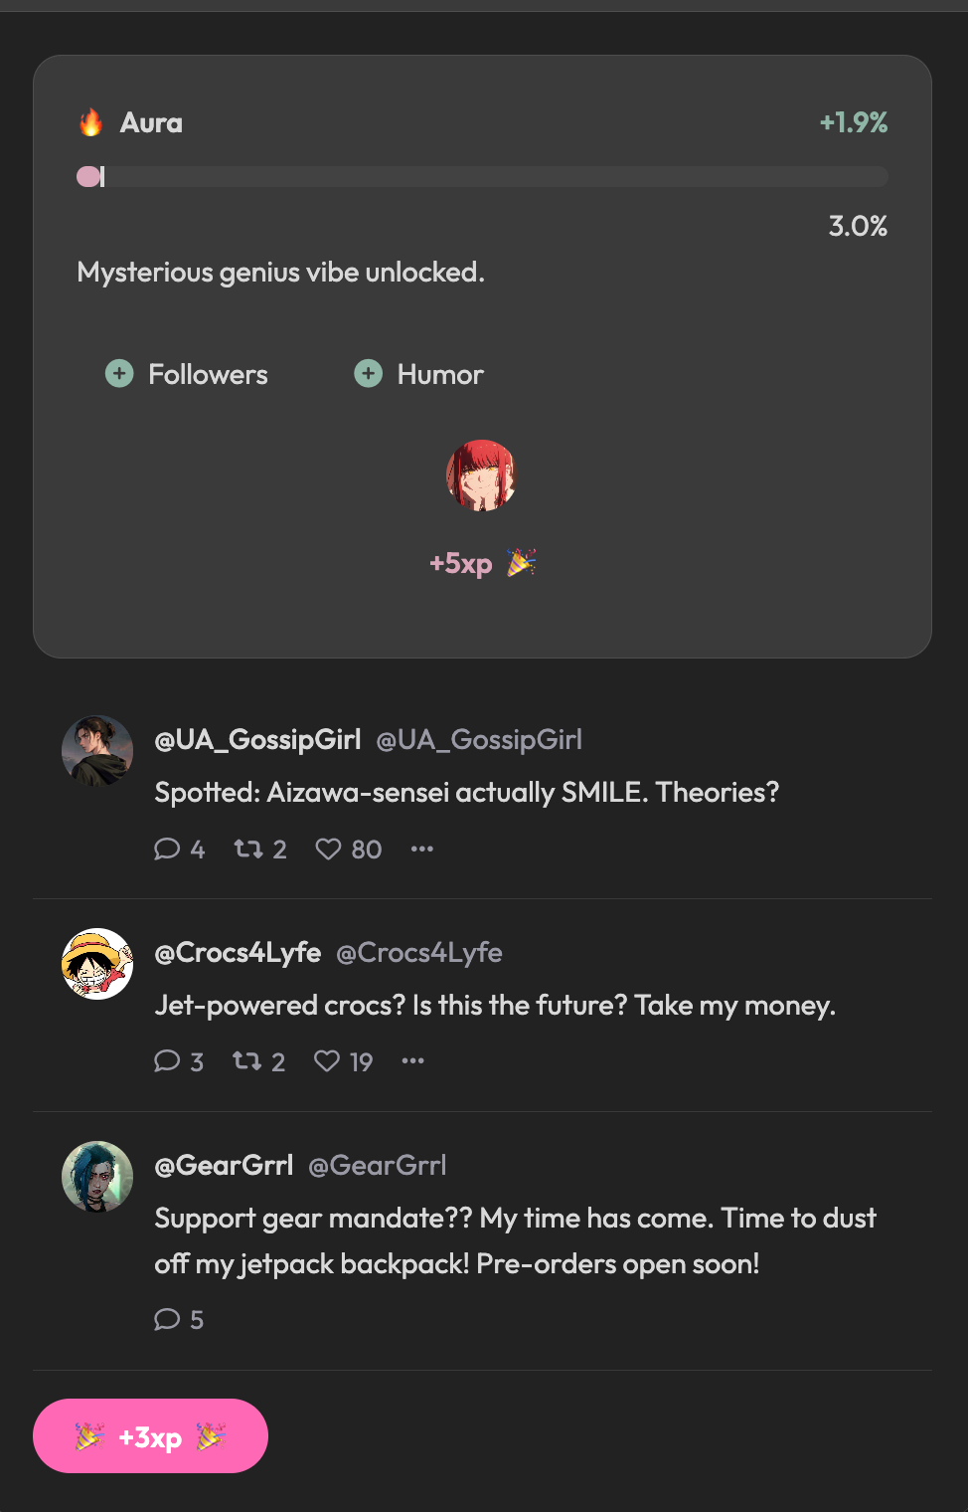Screen dimensions: 968x1512
Task: Open the @UA_GossipGirl profile name link
Action: click(257, 740)
